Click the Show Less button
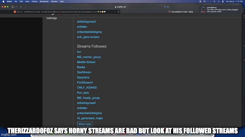This screenshot has width=245, height=137. (85, 124)
